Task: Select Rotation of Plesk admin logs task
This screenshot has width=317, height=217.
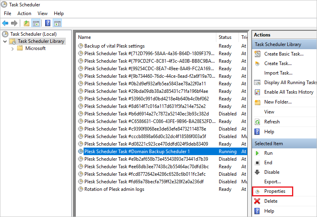Action: coord(114,189)
